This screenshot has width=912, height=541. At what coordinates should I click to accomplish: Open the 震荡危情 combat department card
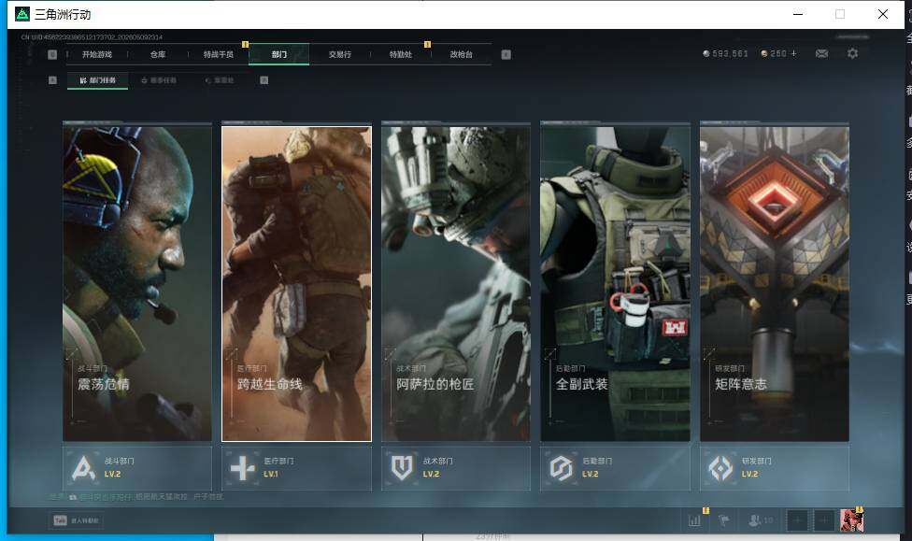[x=137, y=282]
